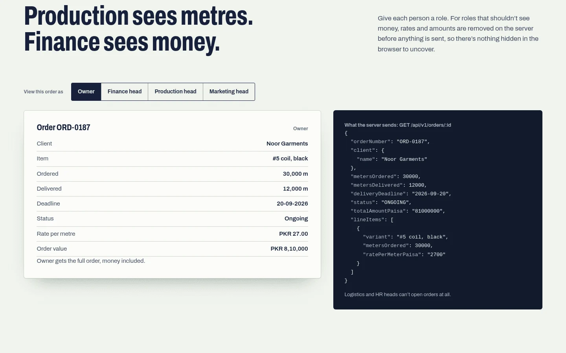Click the JSON line "name": "Noor Garments"

pyautogui.click(x=392, y=159)
